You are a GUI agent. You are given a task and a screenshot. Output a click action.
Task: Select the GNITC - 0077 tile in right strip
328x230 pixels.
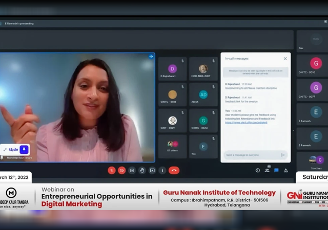(313, 90)
